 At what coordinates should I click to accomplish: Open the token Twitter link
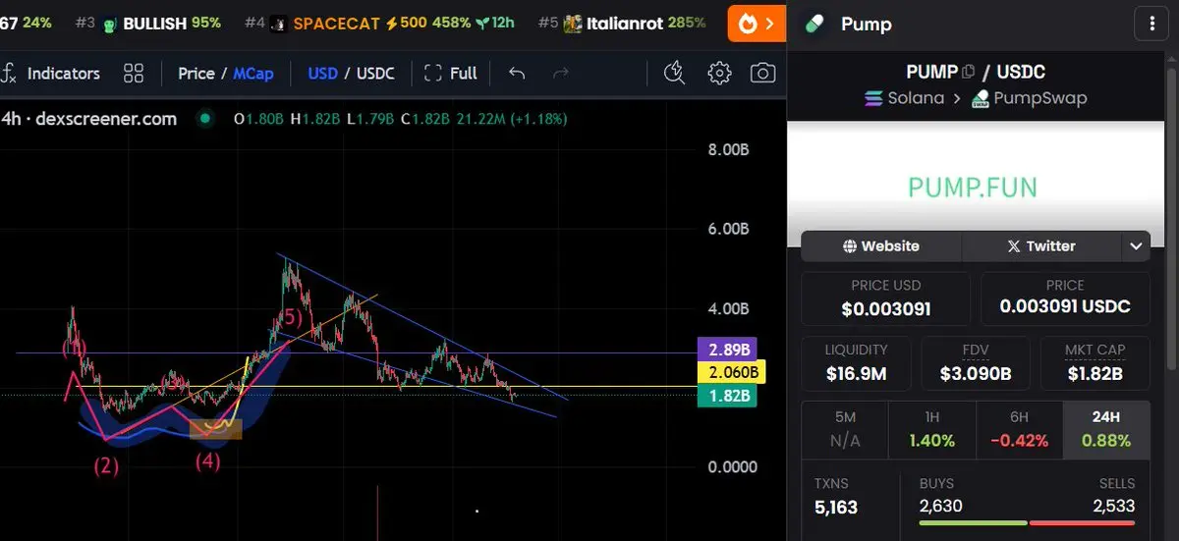(1041, 246)
